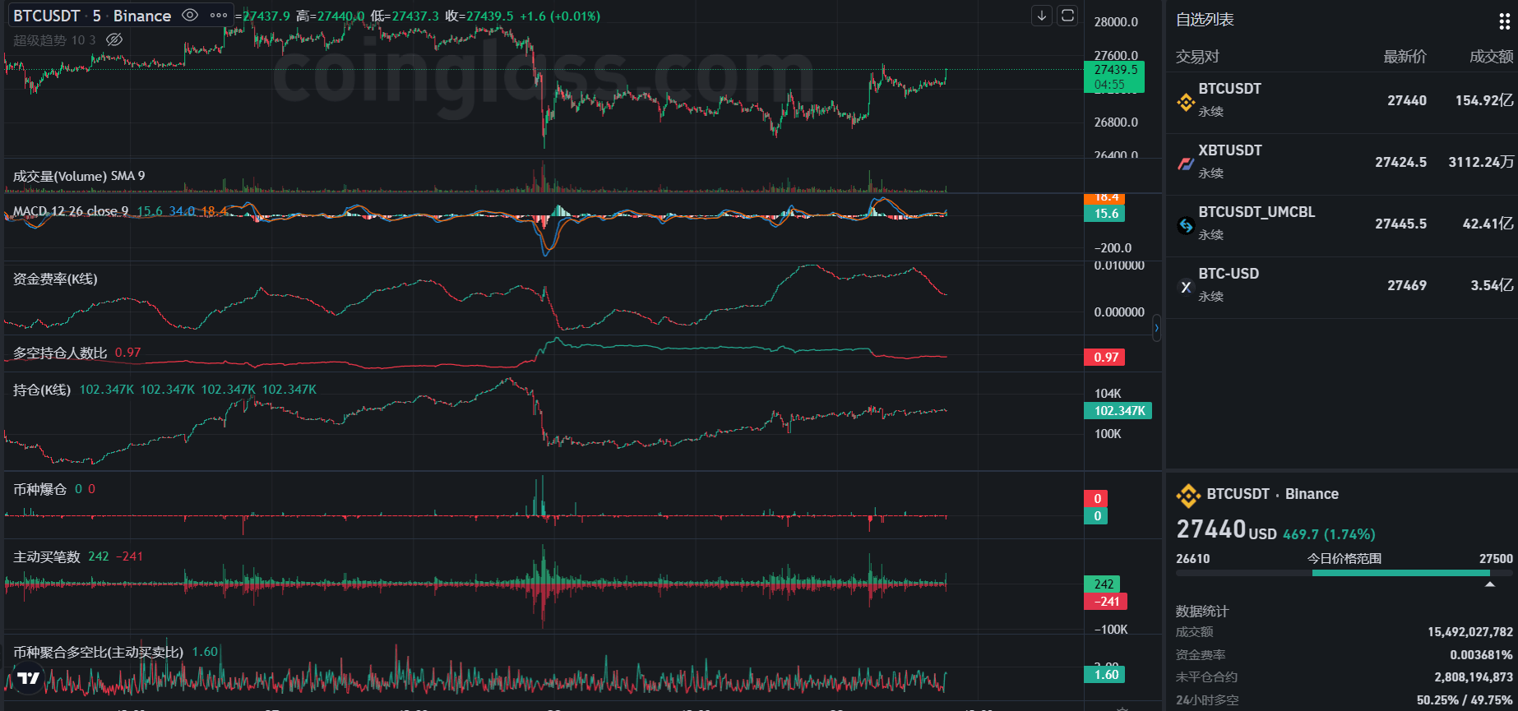The image size is (1518, 711).
Task: Change the 5 minute interval in legend
Action: 97,16
